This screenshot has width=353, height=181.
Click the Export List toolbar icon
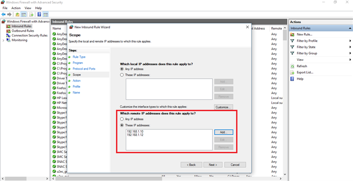tap(31, 14)
